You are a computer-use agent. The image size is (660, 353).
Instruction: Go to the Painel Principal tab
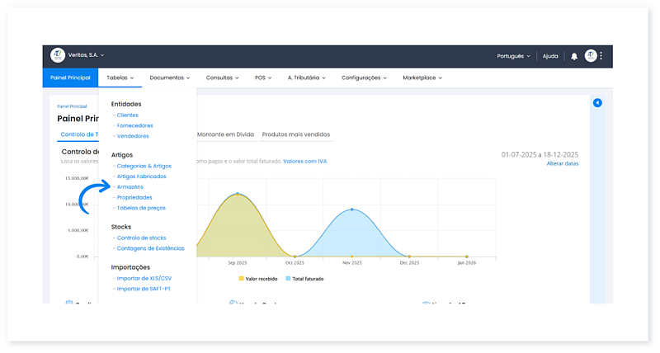coord(70,78)
